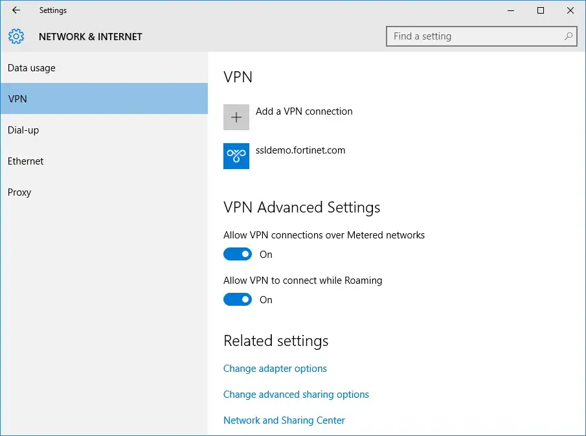Disable VPN connections over Metered networks

[x=238, y=254]
